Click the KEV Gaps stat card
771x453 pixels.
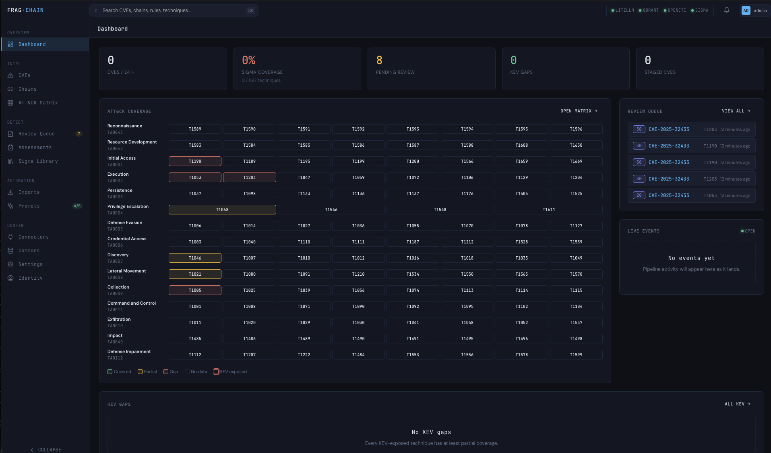(x=566, y=69)
